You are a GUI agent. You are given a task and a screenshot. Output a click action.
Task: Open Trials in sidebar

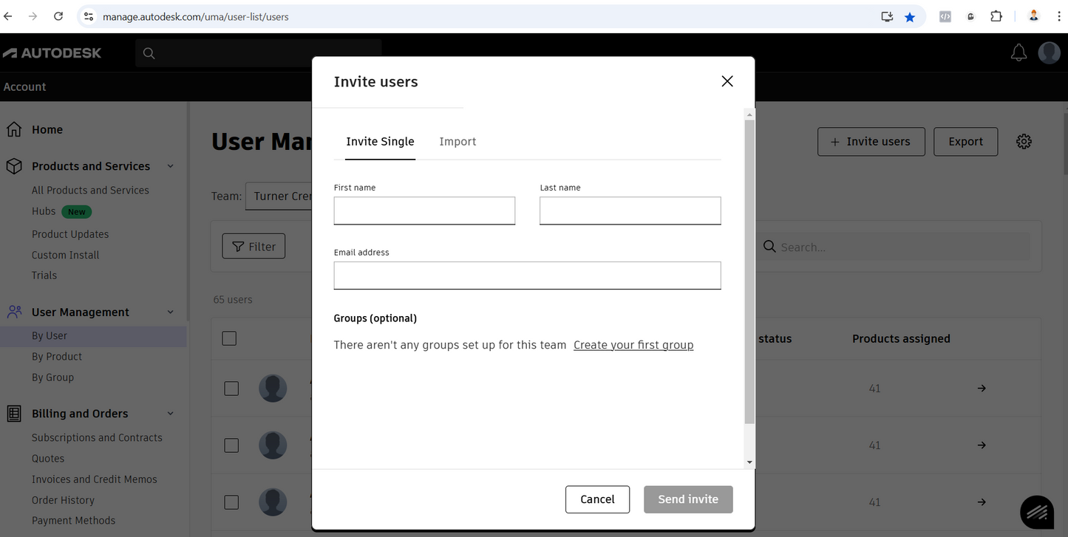point(44,276)
